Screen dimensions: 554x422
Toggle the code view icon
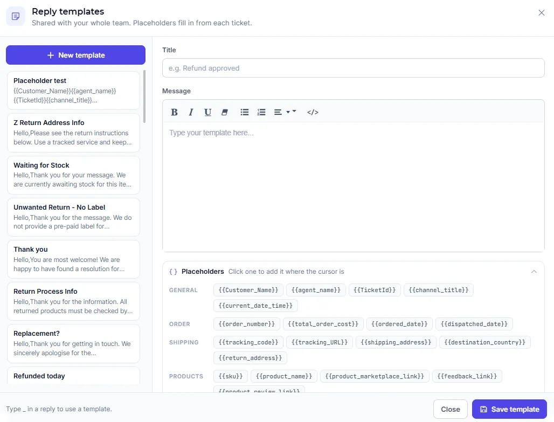(x=313, y=112)
